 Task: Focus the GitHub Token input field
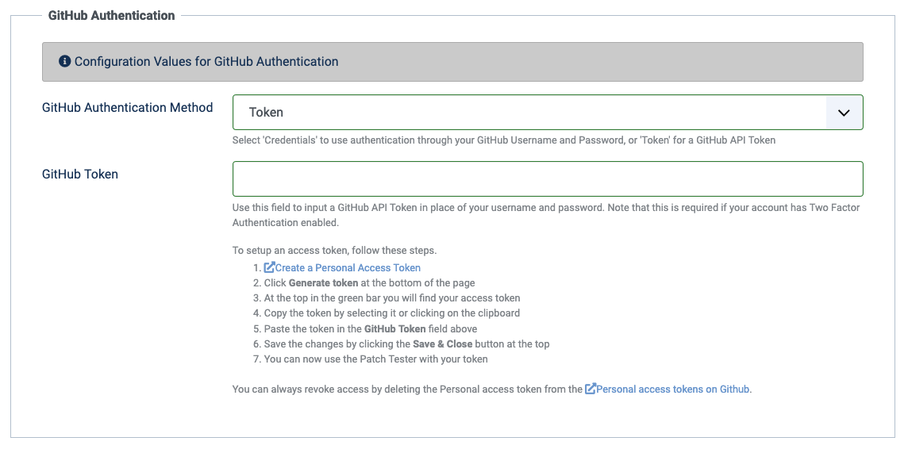pyautogui.click(x=547, y=178)
